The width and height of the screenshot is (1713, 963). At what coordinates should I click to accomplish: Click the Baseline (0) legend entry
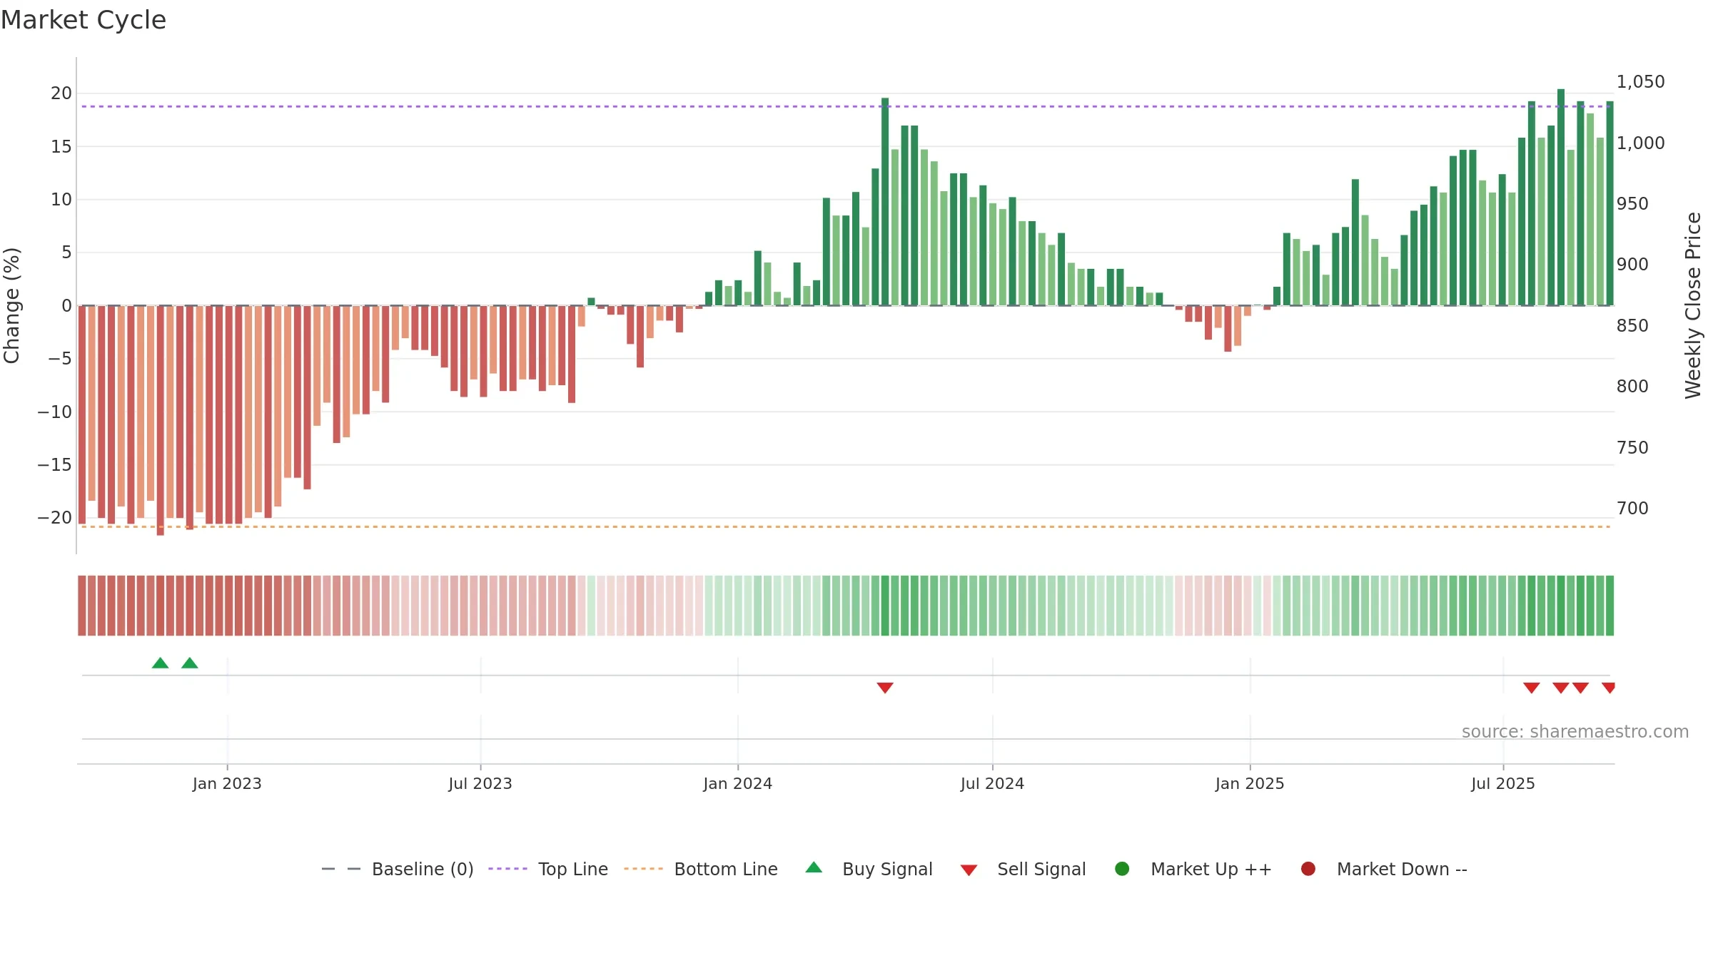tap(398, 869)
